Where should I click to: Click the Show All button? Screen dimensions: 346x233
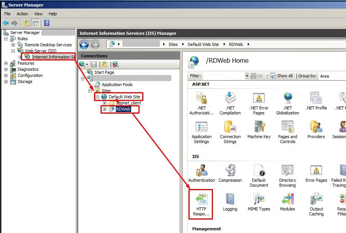pyautogui.click(x=282, y=76)
